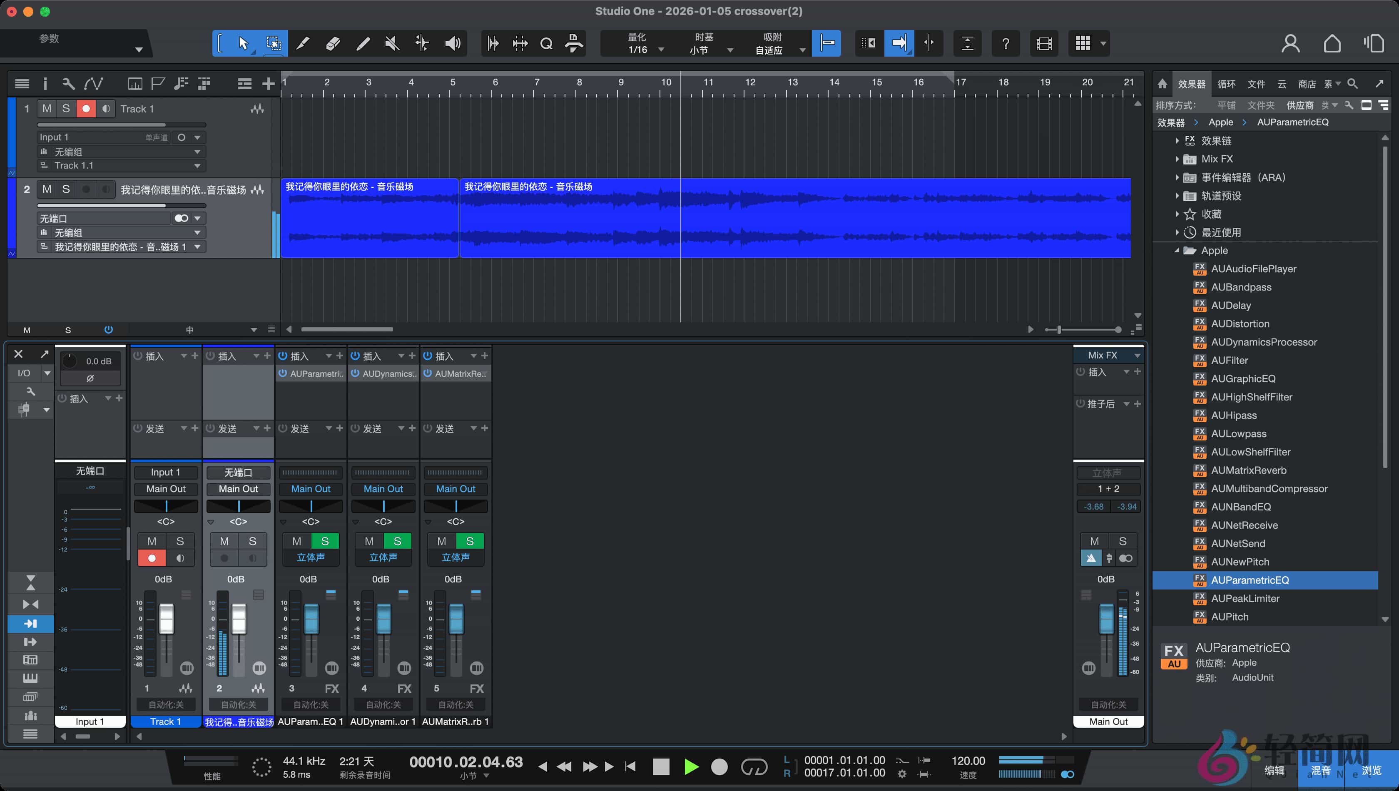Select the eraser tool
This screenshot has width=1399, height=791.
(333, 43)
